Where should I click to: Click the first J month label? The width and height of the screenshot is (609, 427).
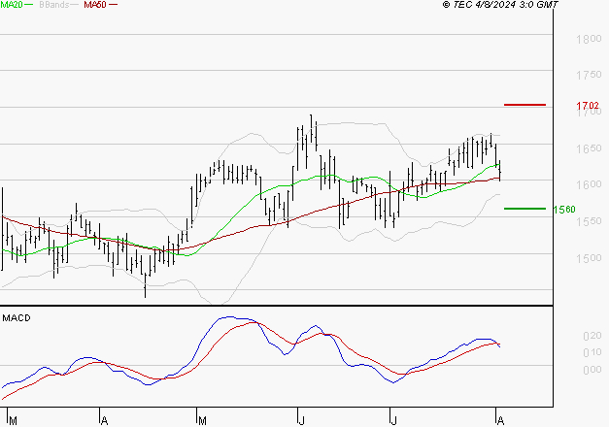click(x=301, y=420)
